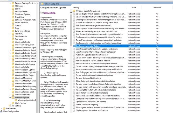Click the Windows PowerShell folder icon

point(13,84)
